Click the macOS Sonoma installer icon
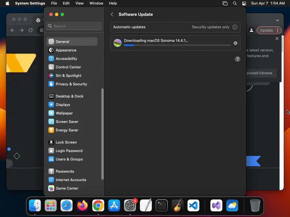This screenshot has height=217, width=290. pos(118,43)
